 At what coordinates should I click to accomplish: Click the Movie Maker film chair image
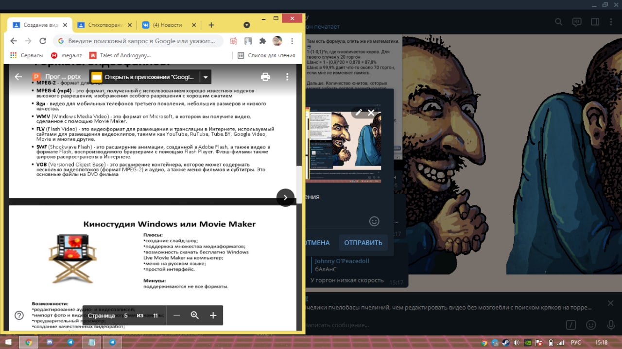(x=72, y=258)
